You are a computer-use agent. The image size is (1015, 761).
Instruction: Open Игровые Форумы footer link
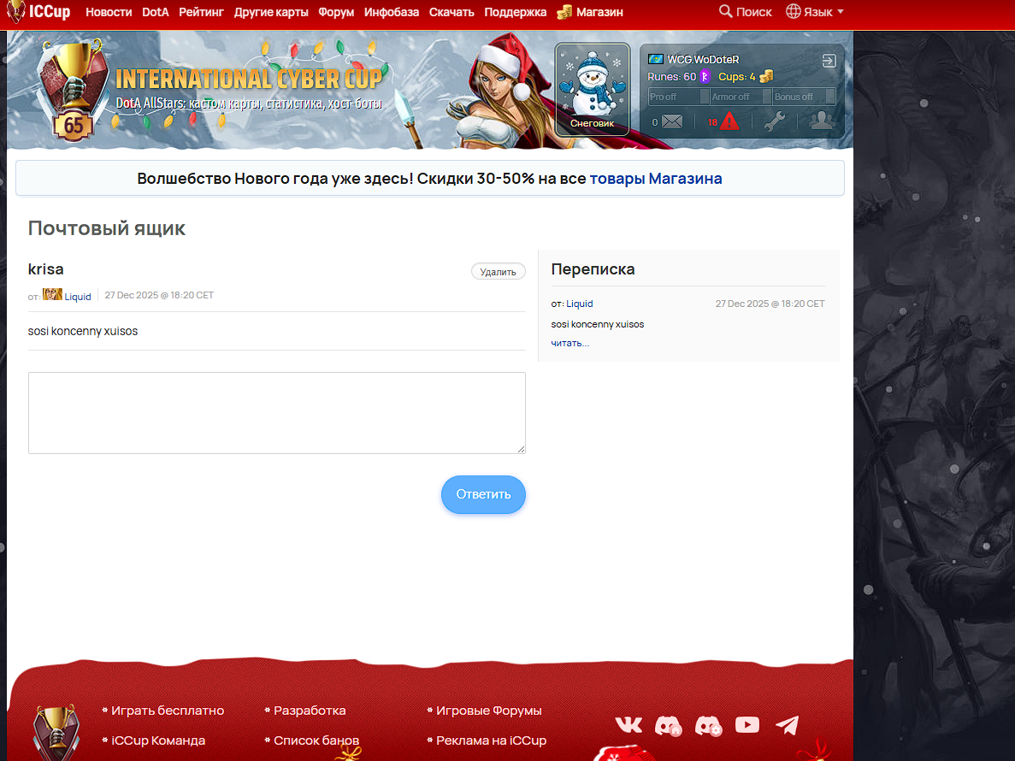(489, 711)
